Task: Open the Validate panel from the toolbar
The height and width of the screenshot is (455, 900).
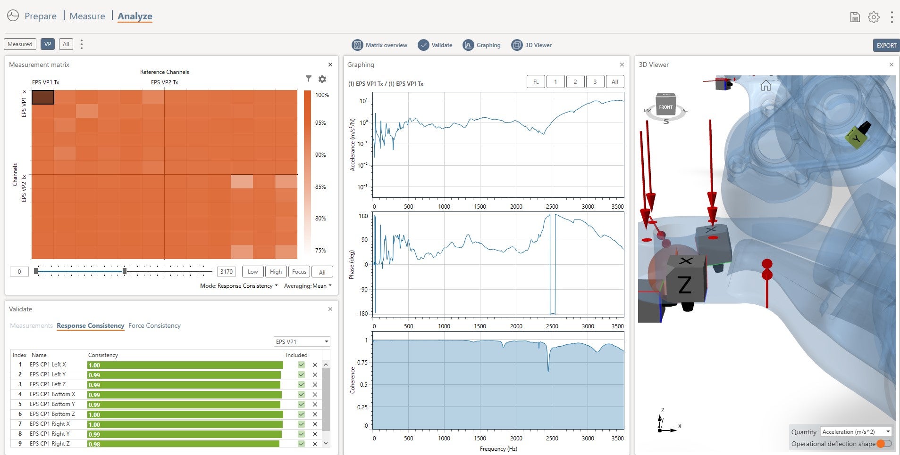Action: 435,45
